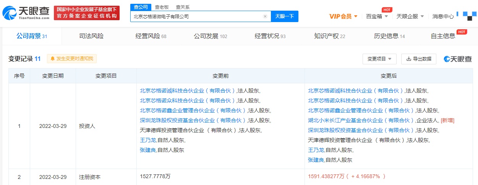Open 消息中心

pos(443,16)
